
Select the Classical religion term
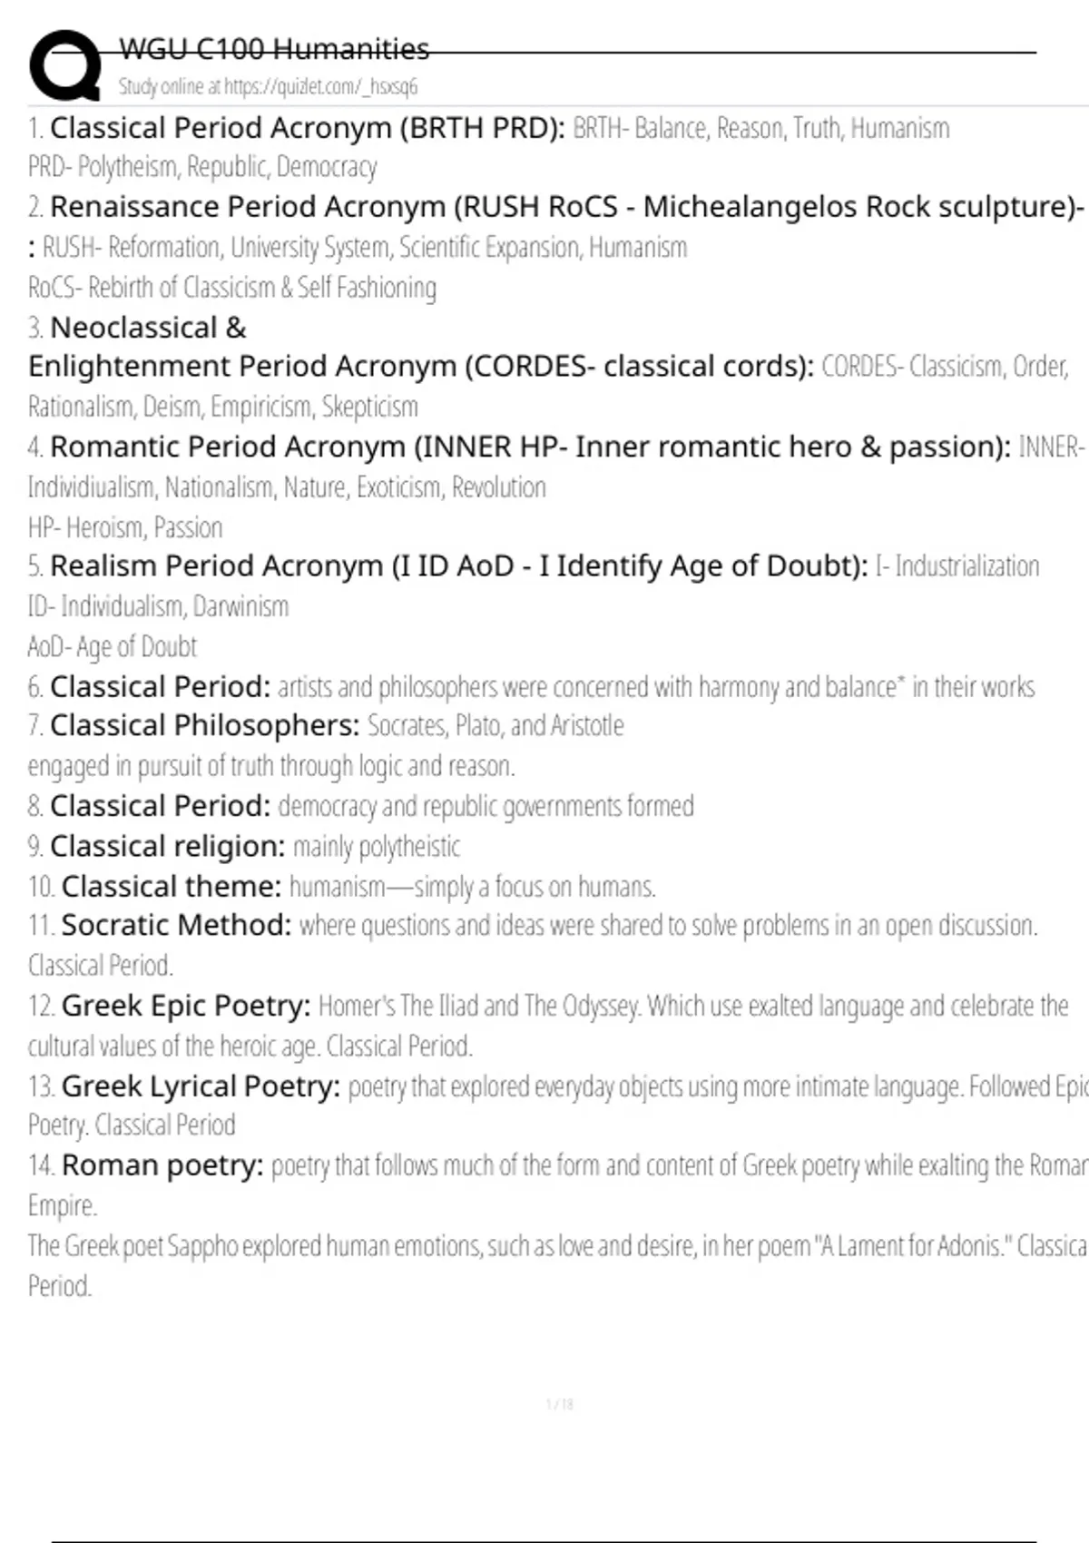coord(167,846)
